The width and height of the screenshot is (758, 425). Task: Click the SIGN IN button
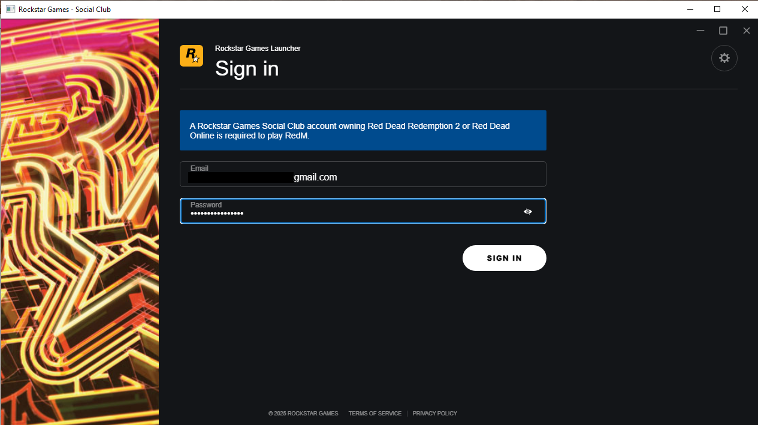tap(505, 258)
